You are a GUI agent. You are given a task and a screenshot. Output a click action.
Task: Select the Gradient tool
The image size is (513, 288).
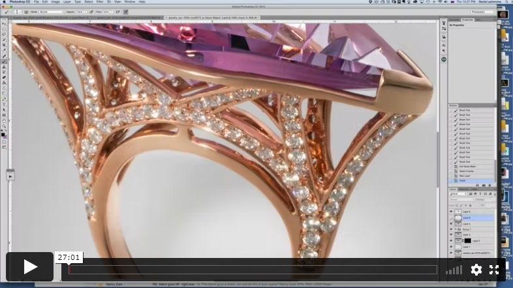click(4, 83)
